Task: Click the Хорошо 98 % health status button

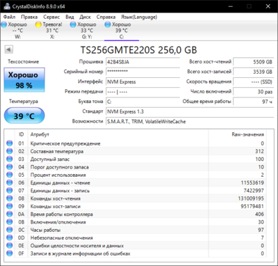Action: tap(24, 80)
